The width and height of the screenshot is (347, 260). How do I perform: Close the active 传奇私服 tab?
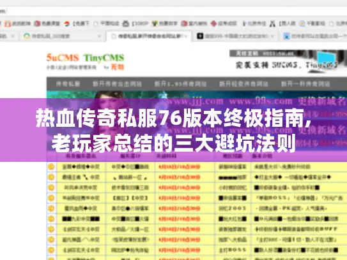(x=186, y=36)
